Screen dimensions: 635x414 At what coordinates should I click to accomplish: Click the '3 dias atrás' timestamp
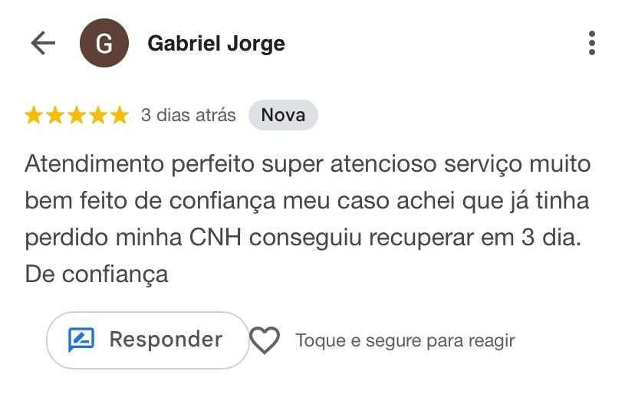(x=188, y=116)
